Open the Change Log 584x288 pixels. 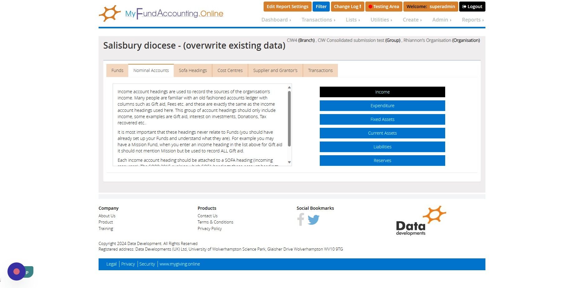click(x=347, y=7)
